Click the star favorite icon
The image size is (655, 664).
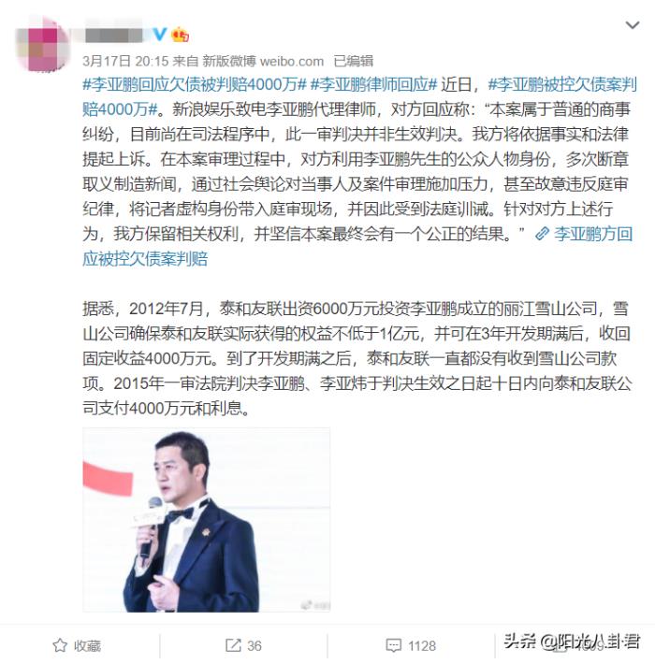(60, 645)
